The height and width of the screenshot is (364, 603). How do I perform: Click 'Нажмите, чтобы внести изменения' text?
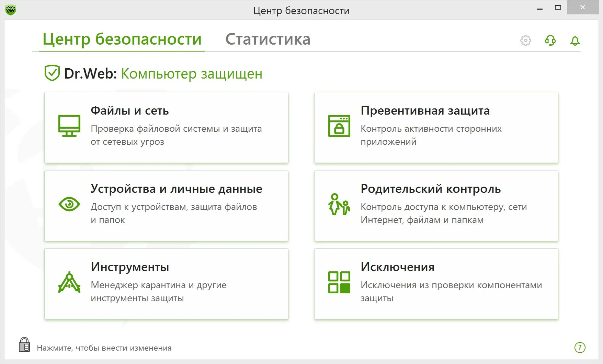point(104,348)
